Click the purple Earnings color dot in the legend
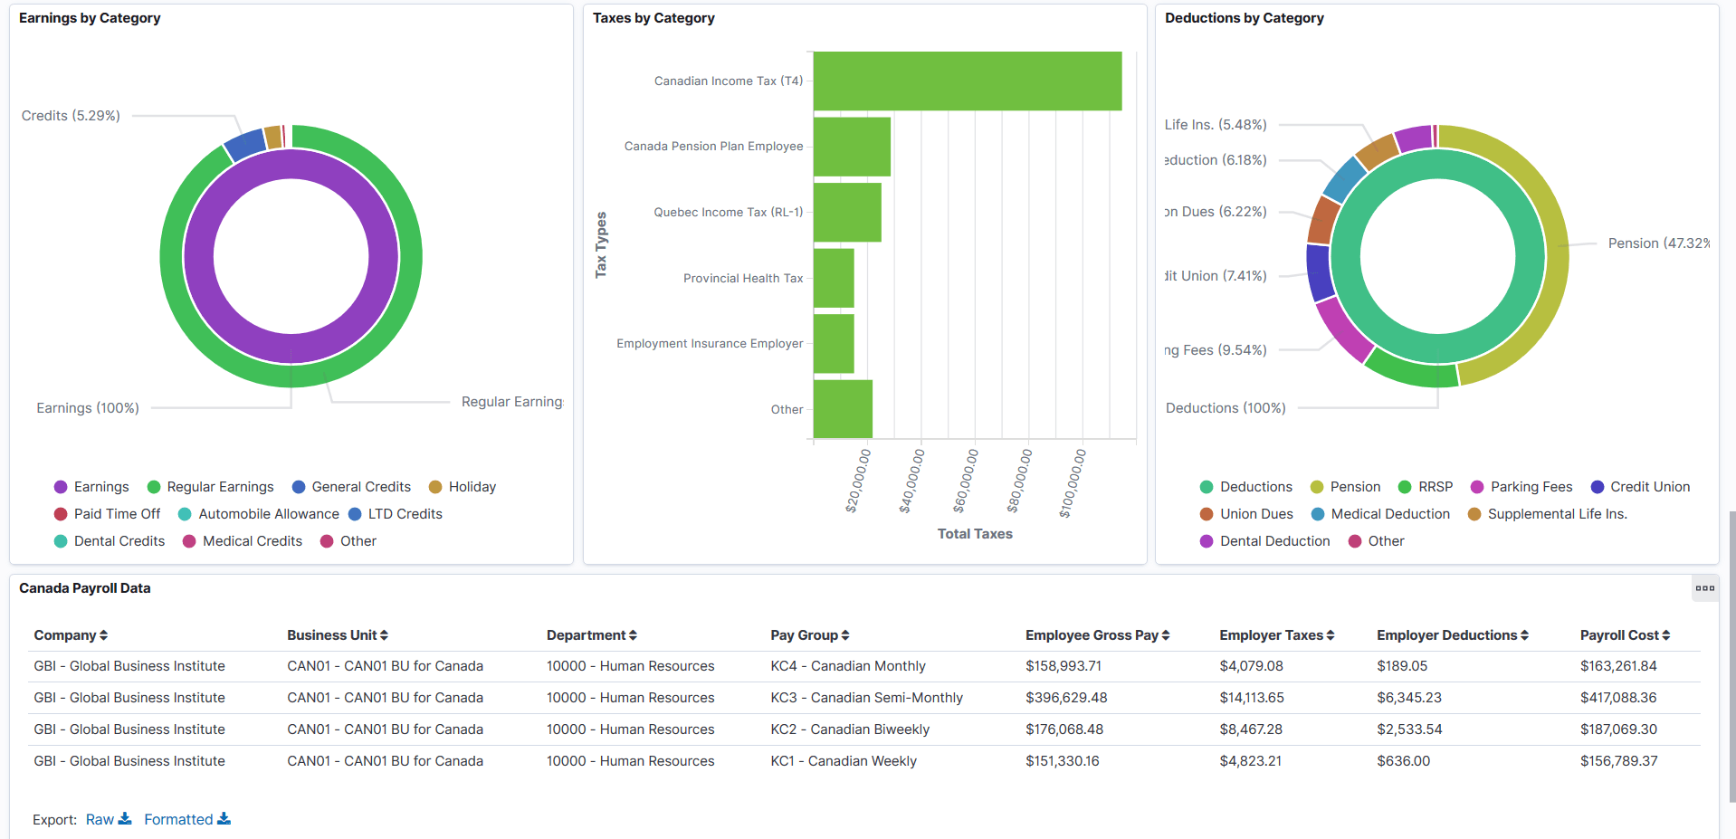1736x839 pixels. [x=61, y=486]
